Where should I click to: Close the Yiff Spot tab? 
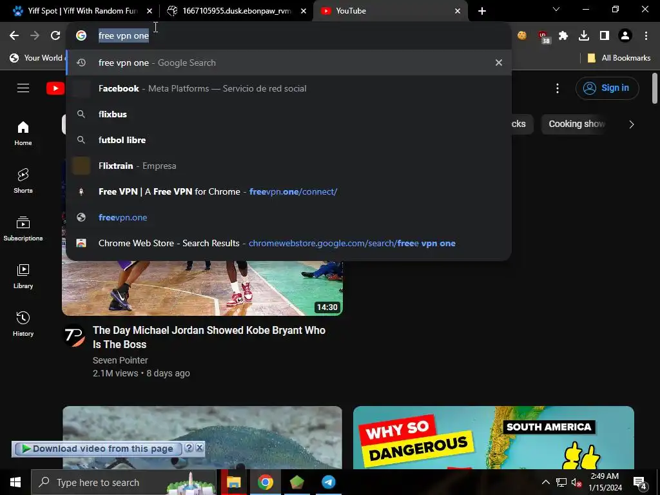[150, 11]
